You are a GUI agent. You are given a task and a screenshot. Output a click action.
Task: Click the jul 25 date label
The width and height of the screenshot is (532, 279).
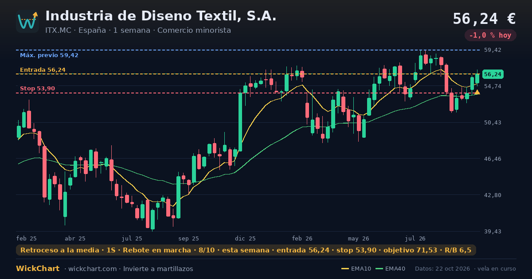pos(132,238)
